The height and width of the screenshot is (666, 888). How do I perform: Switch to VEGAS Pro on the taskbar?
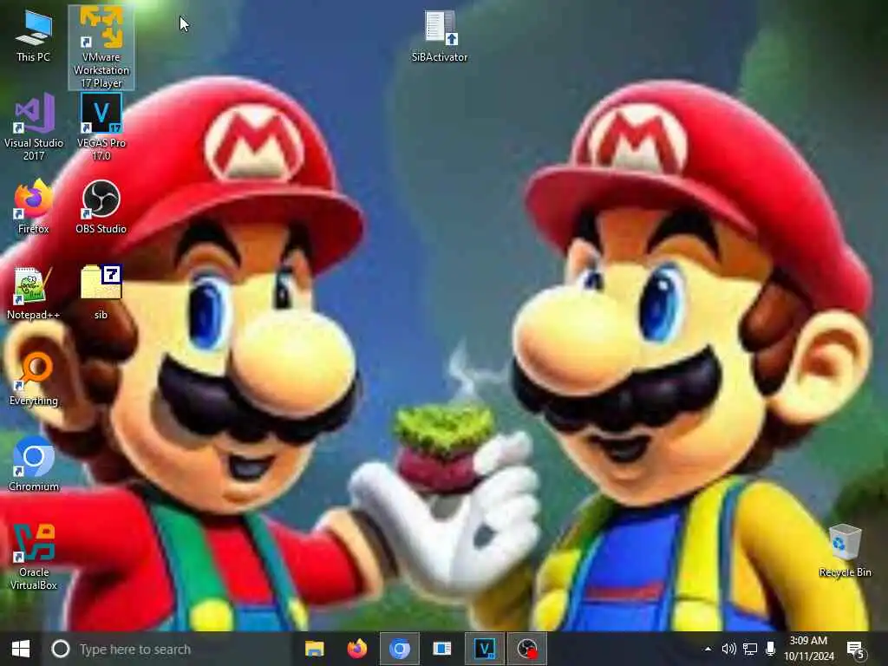(x=484, y=649)
